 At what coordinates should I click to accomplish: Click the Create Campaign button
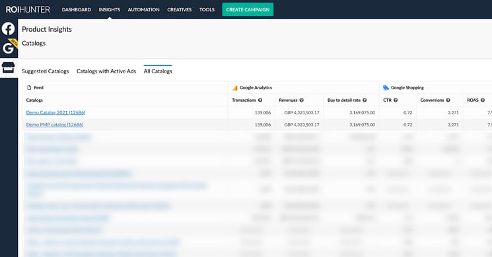pos(248,9)
